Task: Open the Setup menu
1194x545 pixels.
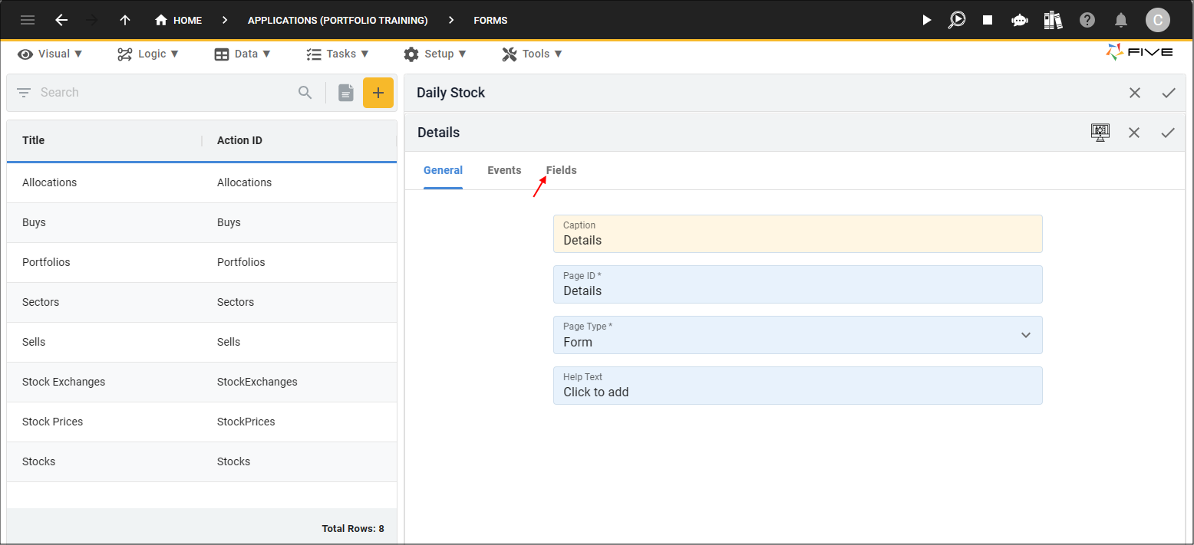Action: point(434,54)
